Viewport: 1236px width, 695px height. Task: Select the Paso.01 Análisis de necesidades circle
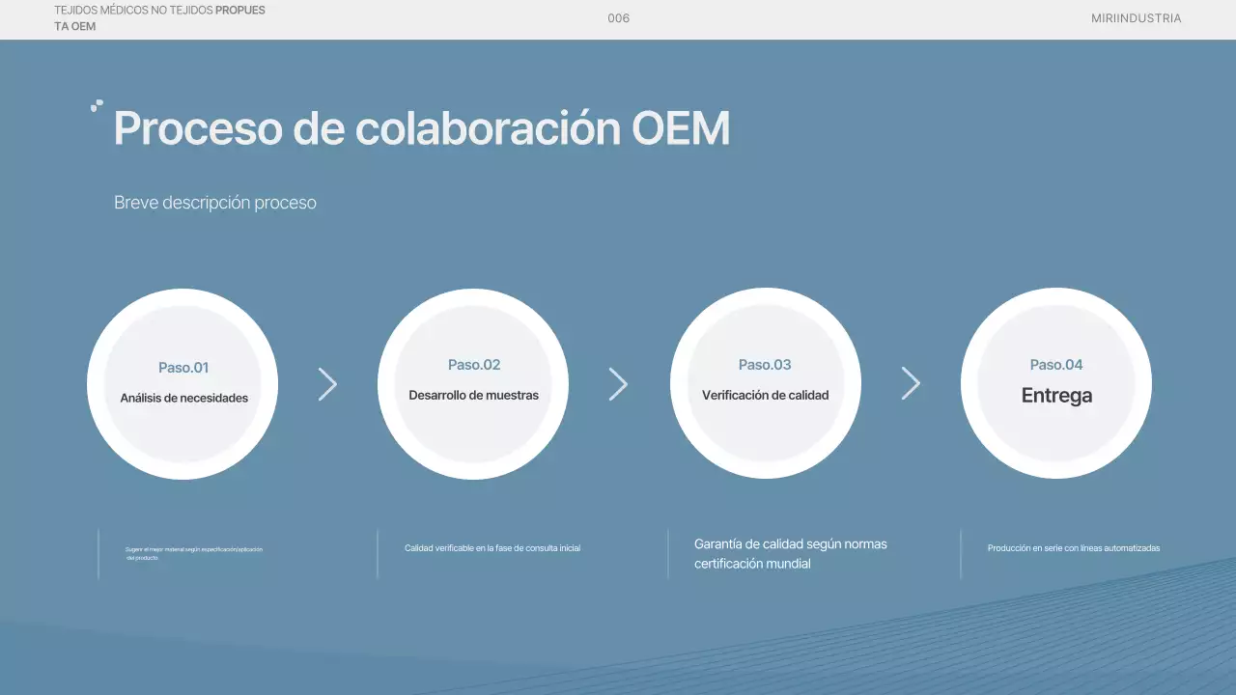coord(183,383)
